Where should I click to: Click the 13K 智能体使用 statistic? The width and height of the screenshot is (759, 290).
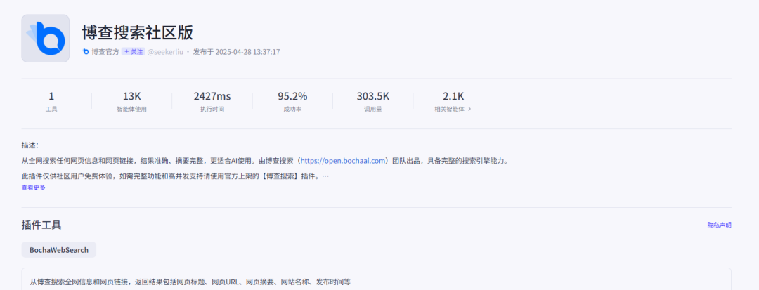[131, 102]
